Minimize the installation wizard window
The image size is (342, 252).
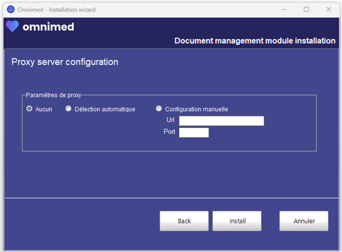[x=284, y=9]
